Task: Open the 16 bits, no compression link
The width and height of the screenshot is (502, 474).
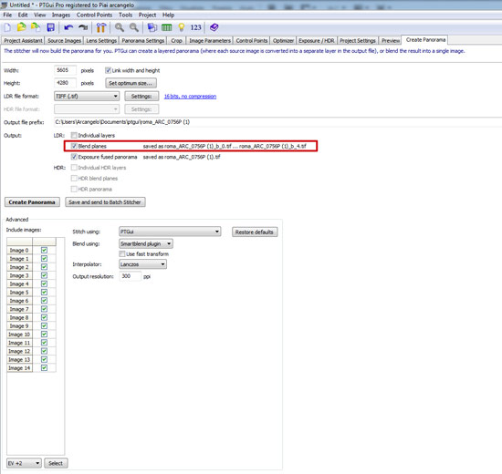Action: point(190,97)
